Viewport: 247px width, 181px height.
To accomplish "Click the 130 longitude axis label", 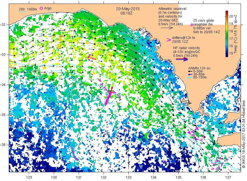I will 54,177.
